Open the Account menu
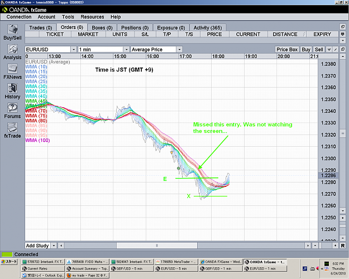Image resolution: width=349 pixels, height=279 pixels. point(46,17)
